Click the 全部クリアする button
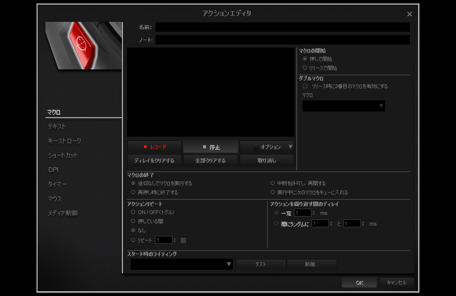The height and width of the screenshot is (296, 456). pyautogui.click(x=211, y=161)
